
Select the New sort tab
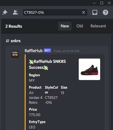click(x=65, y=26)
